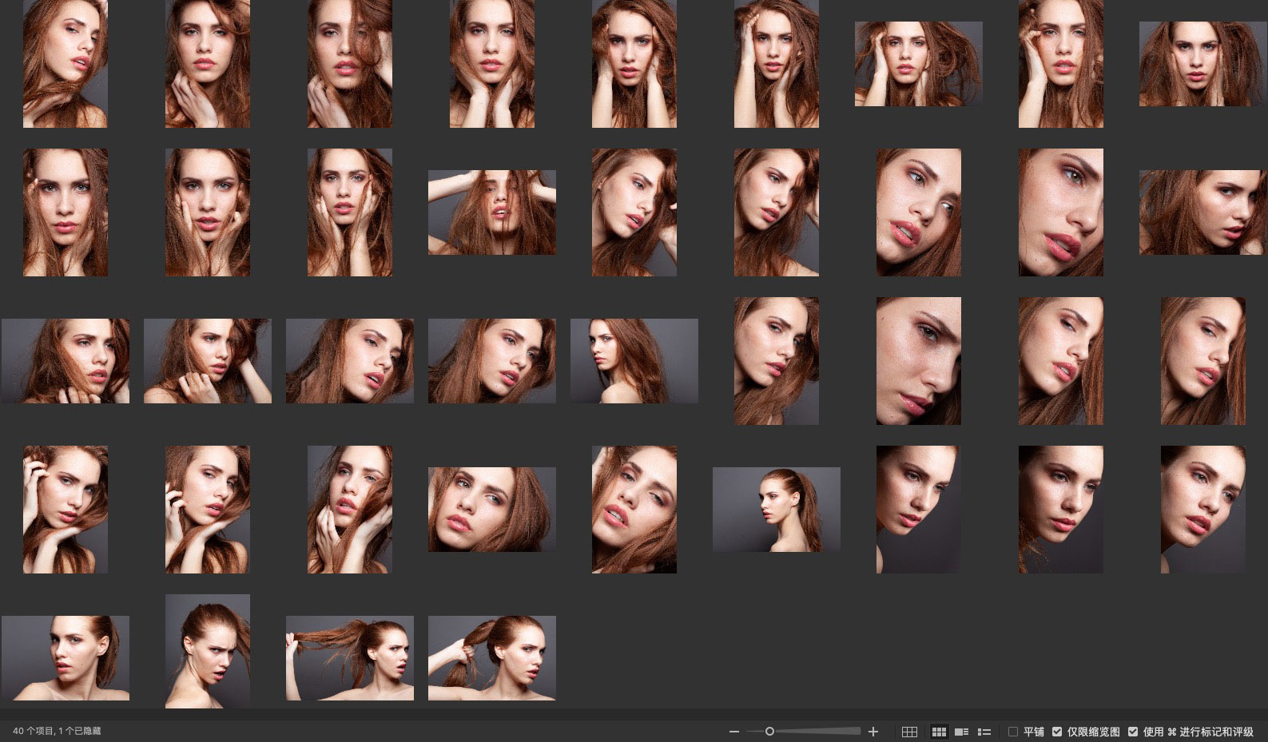1268x742 pixels.
Task: Select the over-the-shoulder glance landscape thumbnail
Action: [634, 361]
